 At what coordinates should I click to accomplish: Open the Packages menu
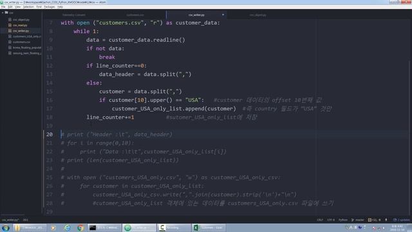pos(50,7)
